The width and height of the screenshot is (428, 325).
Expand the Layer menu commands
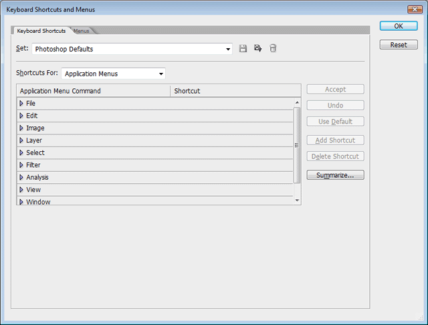(x=21, y=140)
